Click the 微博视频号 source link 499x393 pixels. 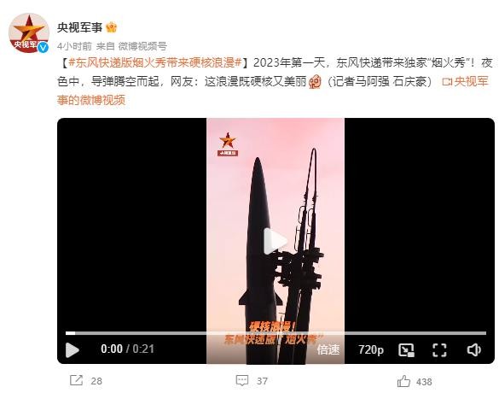tap(142, 46)
